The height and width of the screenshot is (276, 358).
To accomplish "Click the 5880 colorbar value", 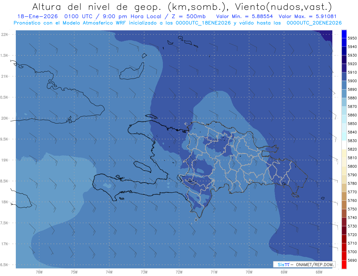I will click(x=352, y=98).
